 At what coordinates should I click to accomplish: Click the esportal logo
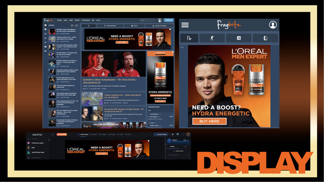tap(37, 135)
